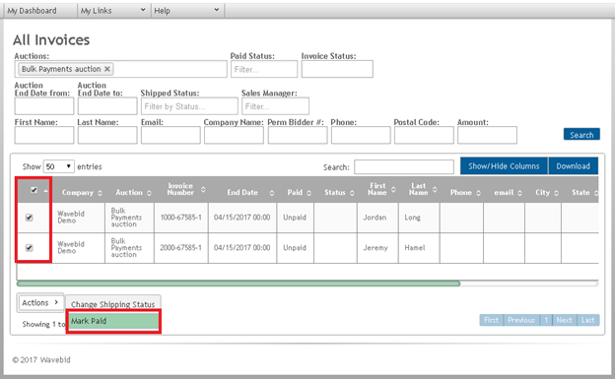
Task: Open the Actions menu
Action: pos(40,302)
